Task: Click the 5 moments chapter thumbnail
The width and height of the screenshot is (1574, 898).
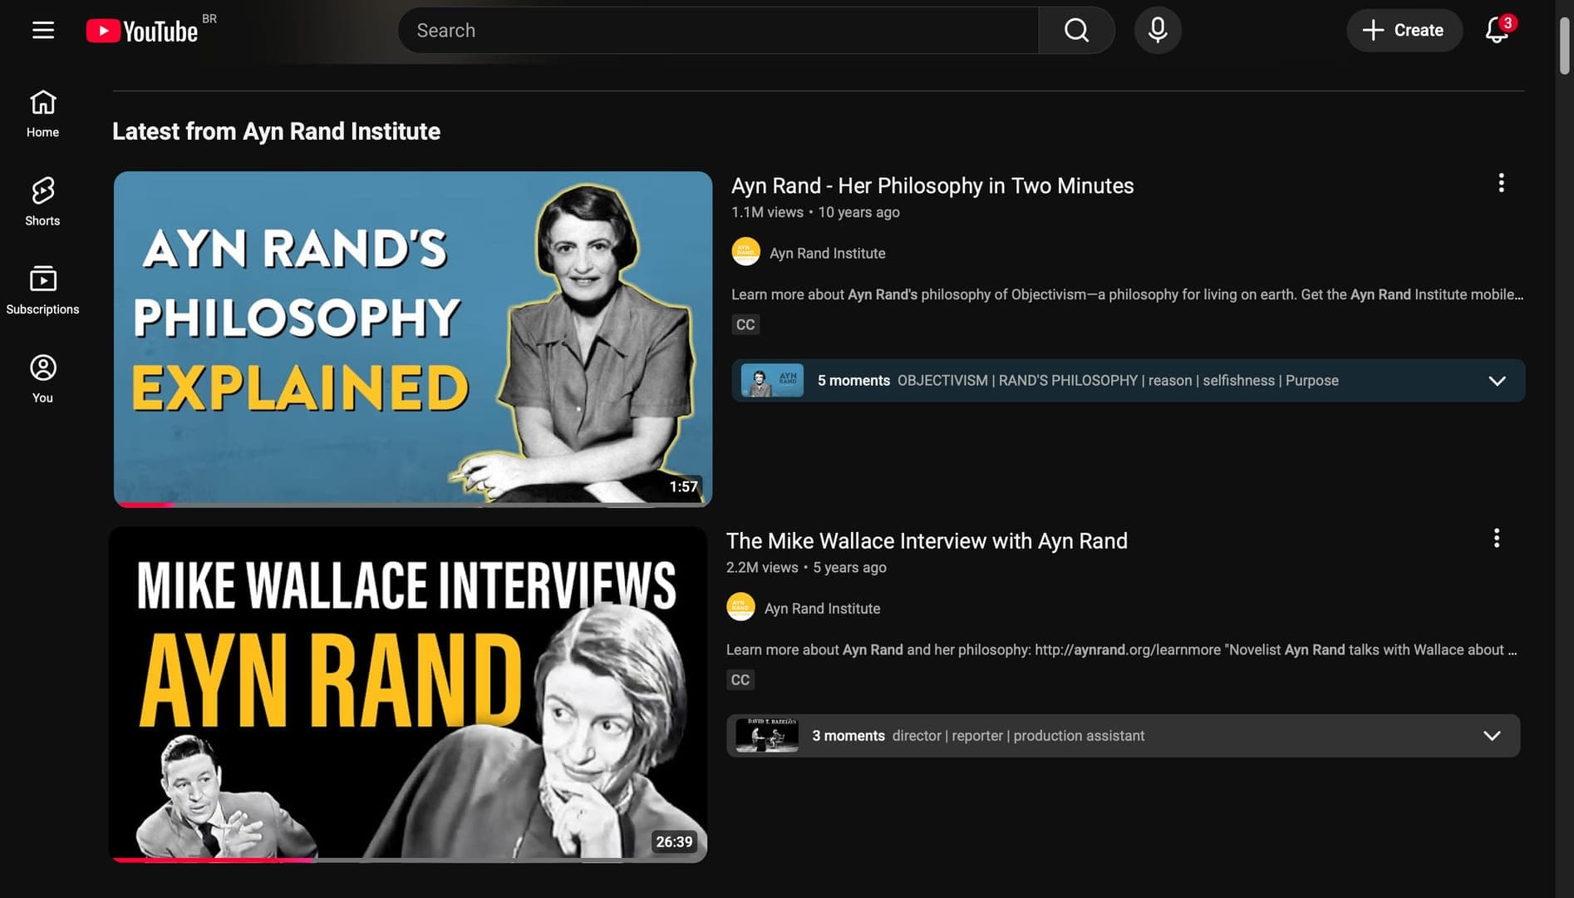Action: coord(772,381)
